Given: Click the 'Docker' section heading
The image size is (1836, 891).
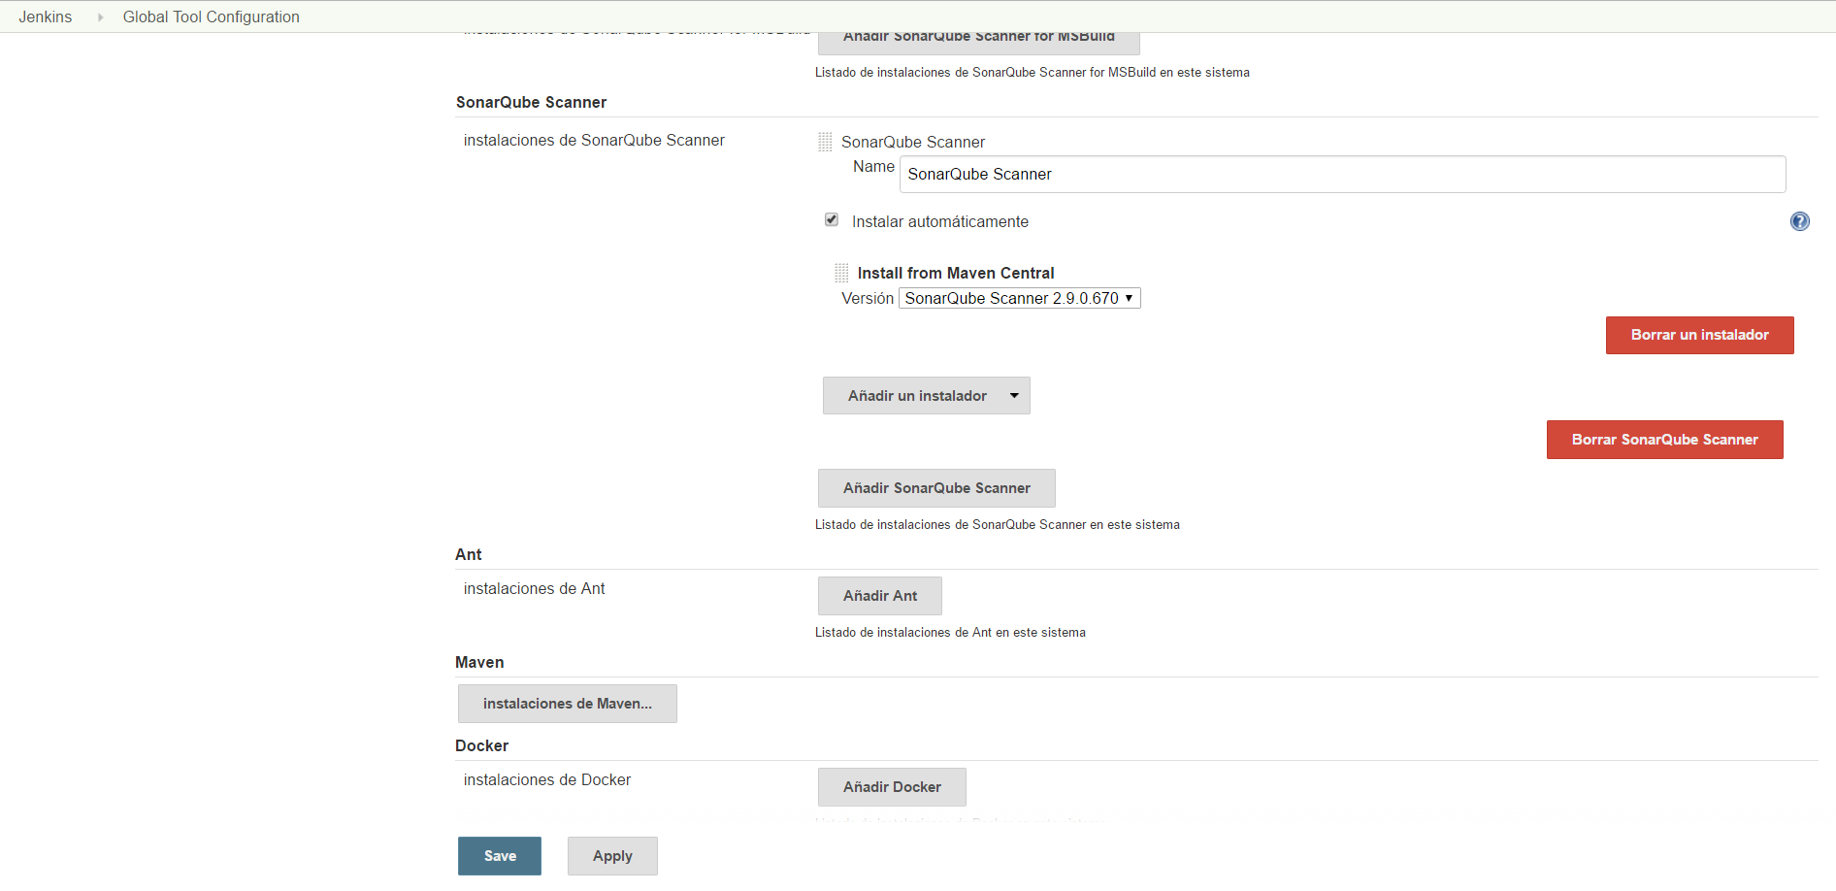Looking at the screenshot, I should 481,745.
